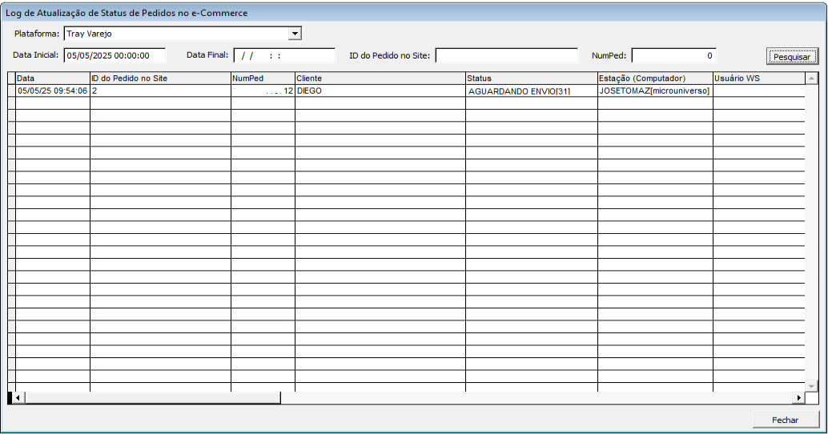This screenshot has width=828, height=435.
Task: Click the row selector of the first row
Action: 12,91
